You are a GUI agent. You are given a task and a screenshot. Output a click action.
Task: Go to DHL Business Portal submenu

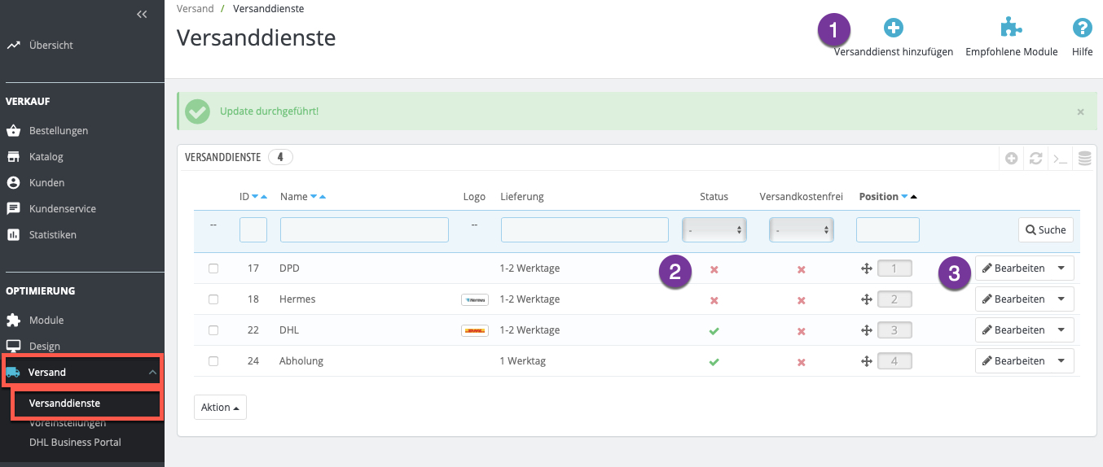pyautogui.click(x=75, y=443)
